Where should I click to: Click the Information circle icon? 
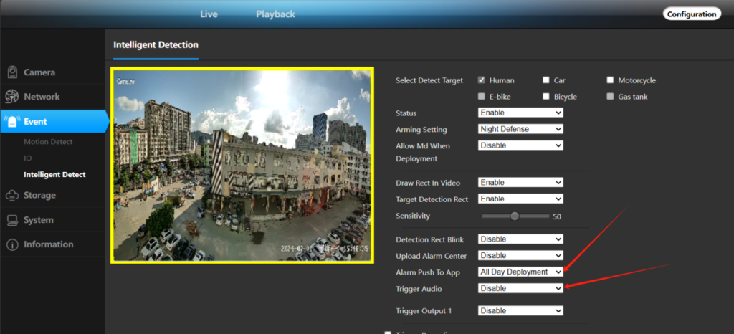pos(12,244)
